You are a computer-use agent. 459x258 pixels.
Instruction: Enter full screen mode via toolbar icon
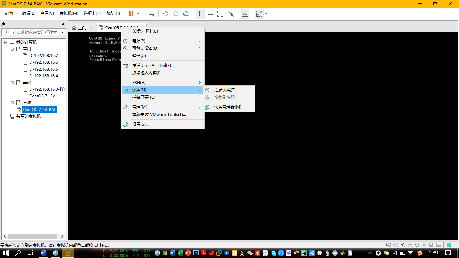coord(220,14)
